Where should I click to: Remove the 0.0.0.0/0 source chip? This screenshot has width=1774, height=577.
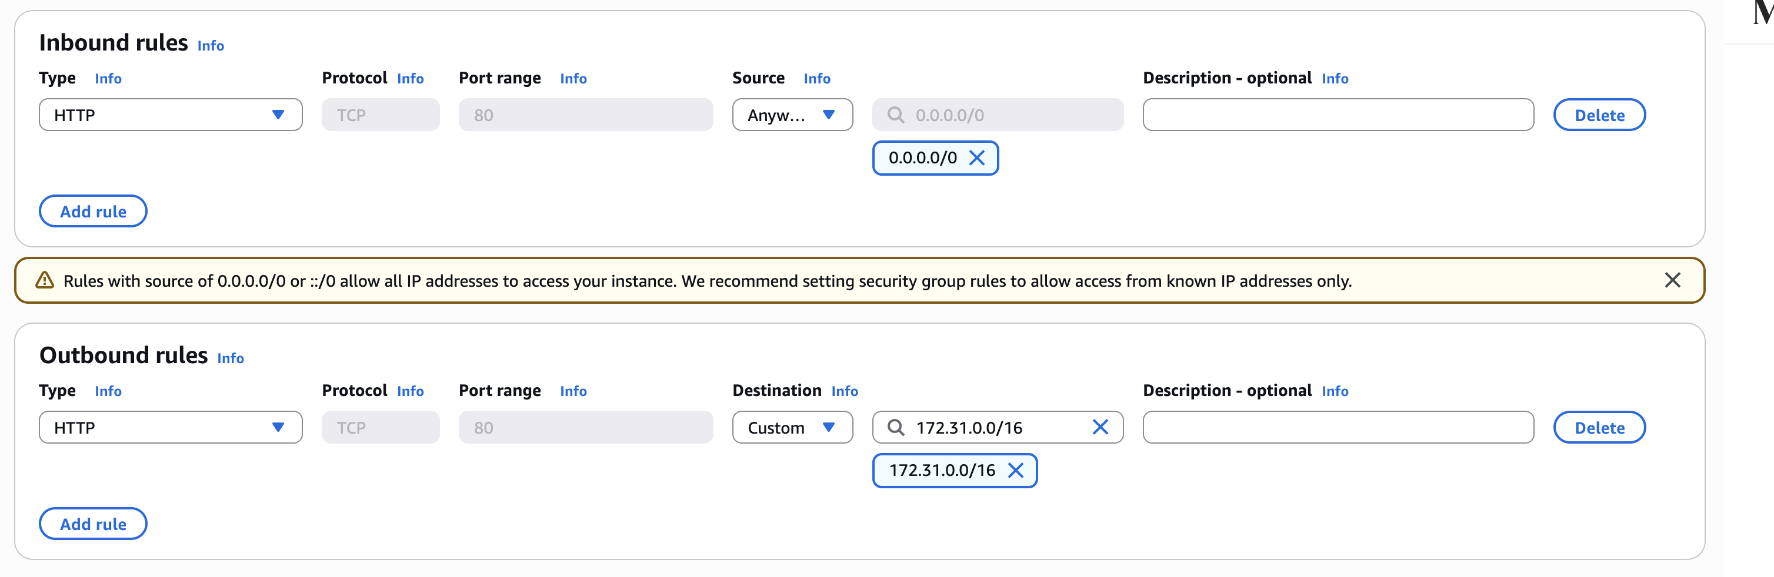pyautogui.click(x=976, y=158)
